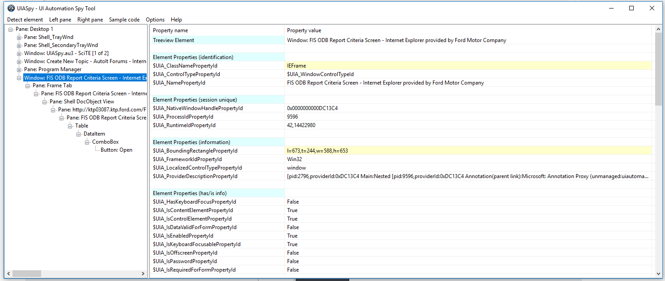
Task: Click the False value for $UIA_IsOffscreenPropertyId
Action: click(293, 253)
